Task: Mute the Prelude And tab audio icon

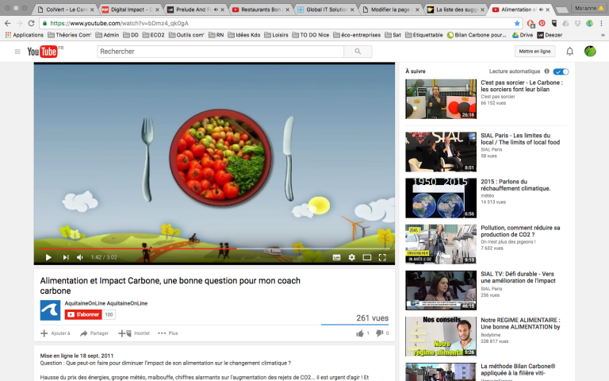Action: (x=216, y=10)
